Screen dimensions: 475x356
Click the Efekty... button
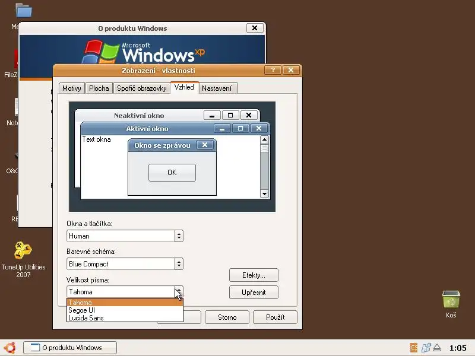coord(254,275)
